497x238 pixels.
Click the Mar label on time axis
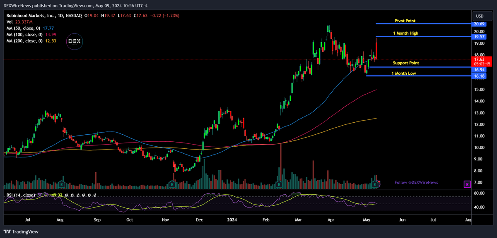point(298,220)
